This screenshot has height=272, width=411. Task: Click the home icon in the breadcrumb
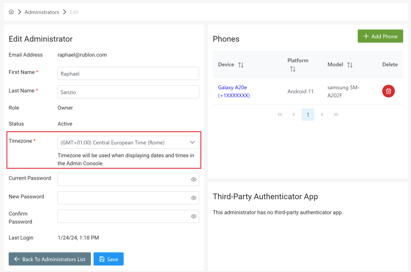11,12
